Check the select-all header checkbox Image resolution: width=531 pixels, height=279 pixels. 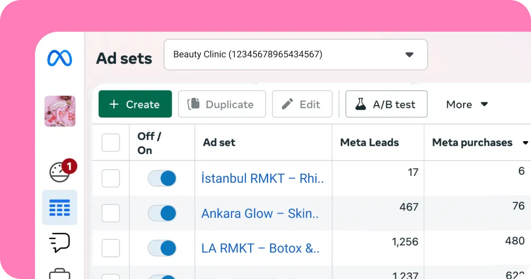[x=111, y=143]
